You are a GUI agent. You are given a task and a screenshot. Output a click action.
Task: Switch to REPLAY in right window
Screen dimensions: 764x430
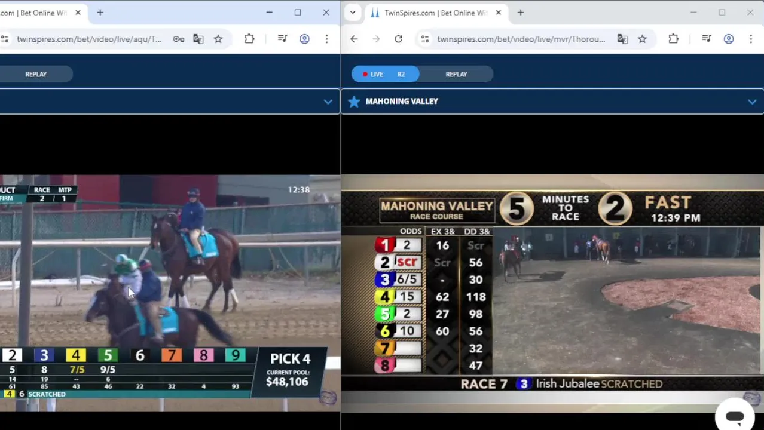[456, 74]
